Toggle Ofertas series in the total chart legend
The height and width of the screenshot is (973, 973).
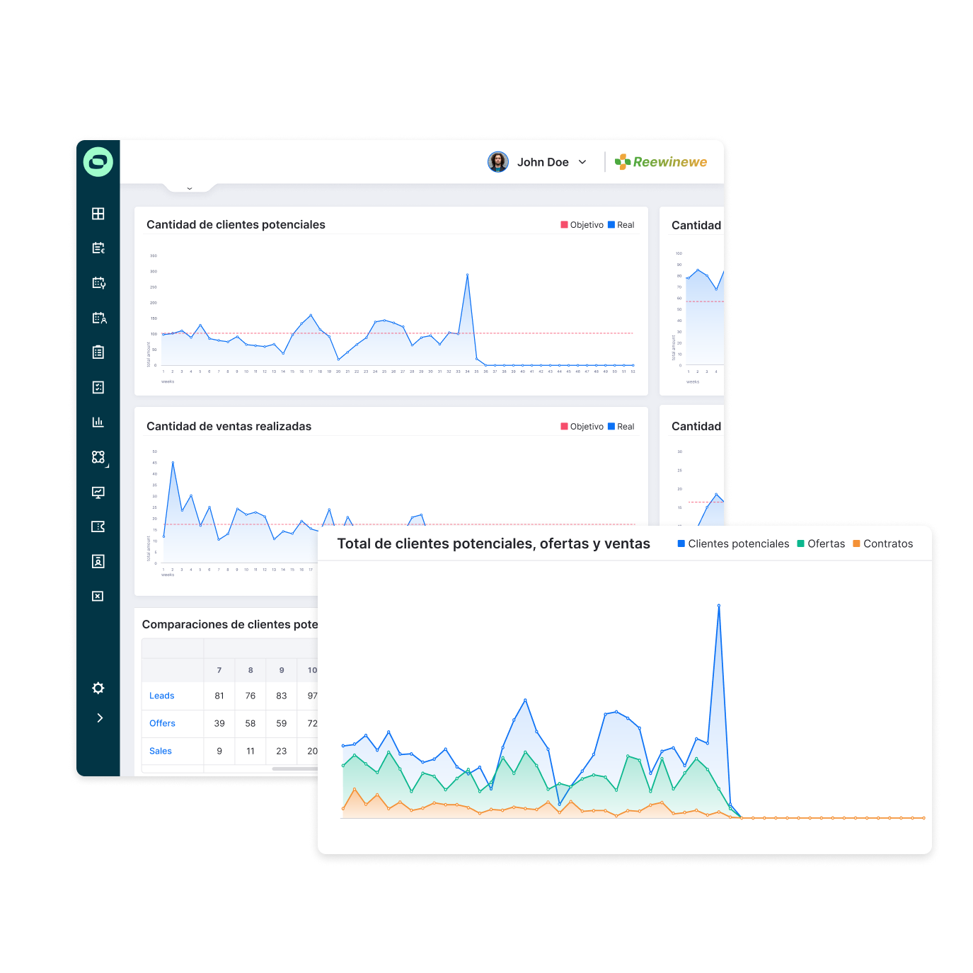click(821, 543)
